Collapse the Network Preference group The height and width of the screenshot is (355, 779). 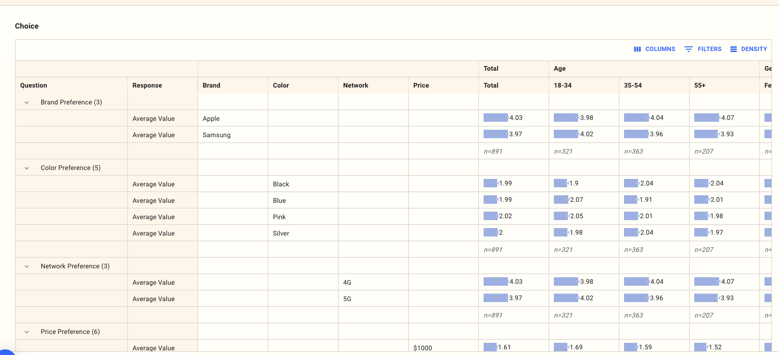[27, 266]
